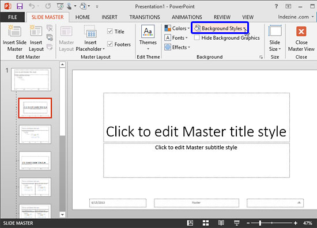317x228 pixels.
Task: Open the PowerPoint Help question mark
Action: pyautogui.click(x=276, y=6)
